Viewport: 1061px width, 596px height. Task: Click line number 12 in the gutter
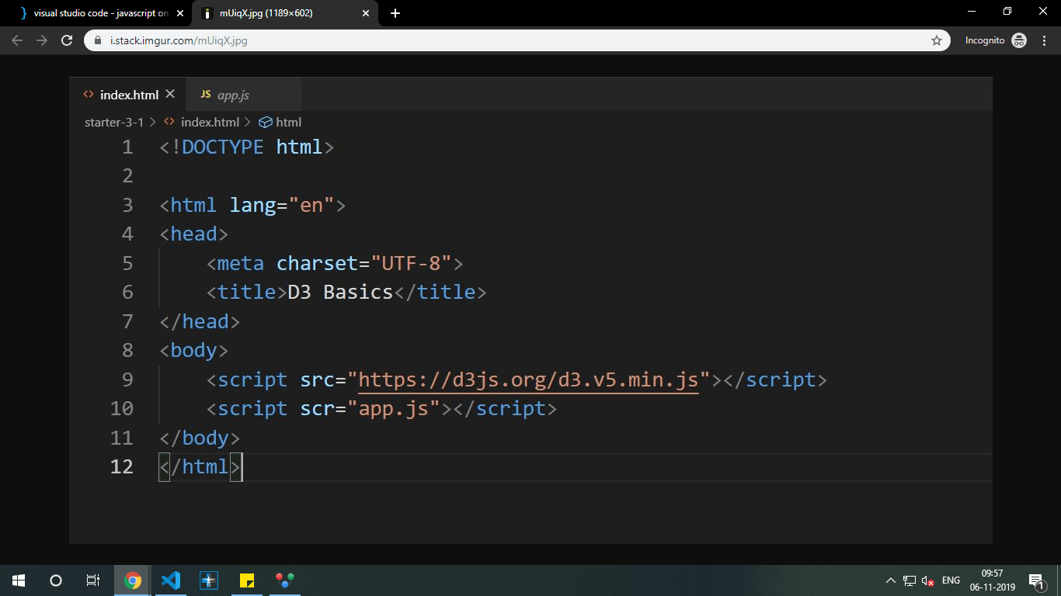point(122,466)
